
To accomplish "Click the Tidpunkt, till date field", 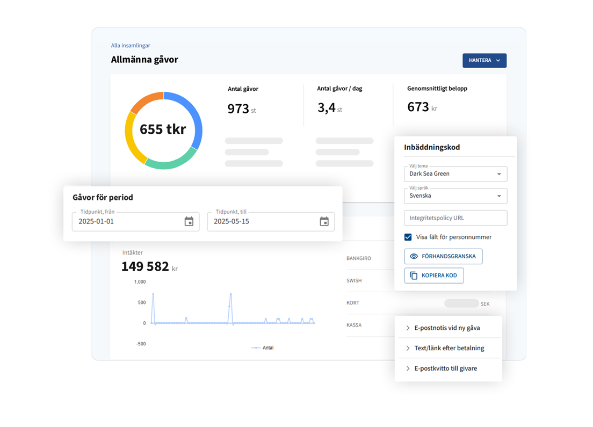I will tap(263, 222).
